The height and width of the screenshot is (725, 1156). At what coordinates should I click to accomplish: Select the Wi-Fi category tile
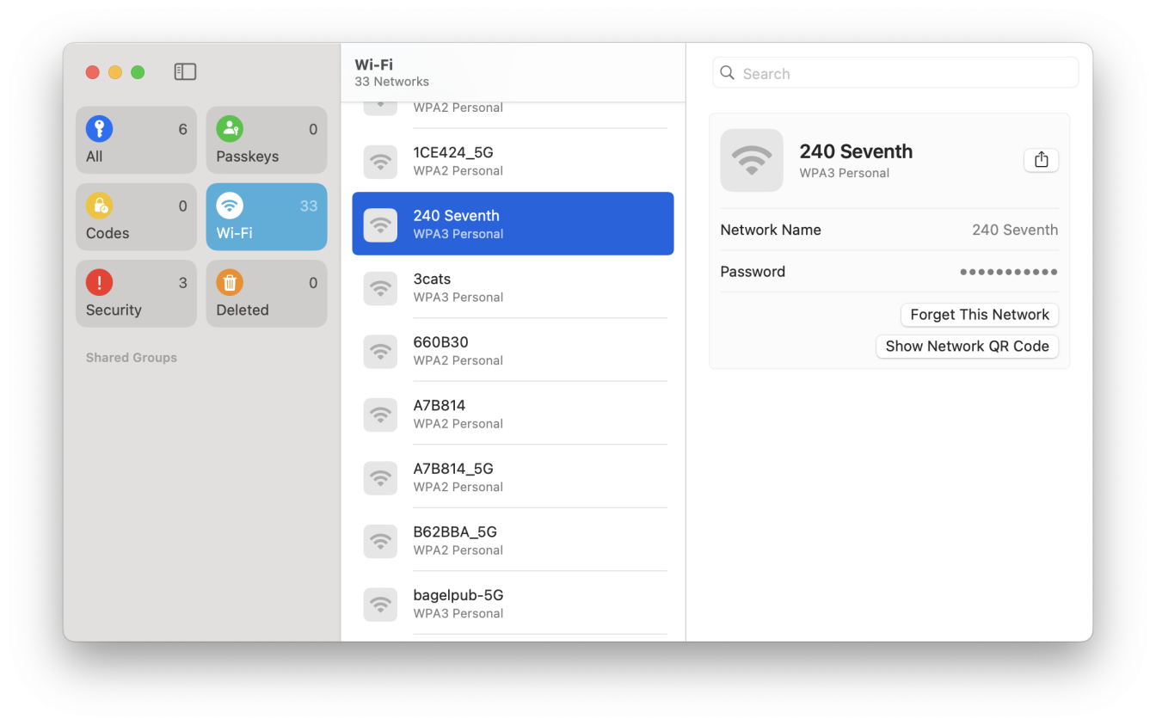(x=267, y=217)
